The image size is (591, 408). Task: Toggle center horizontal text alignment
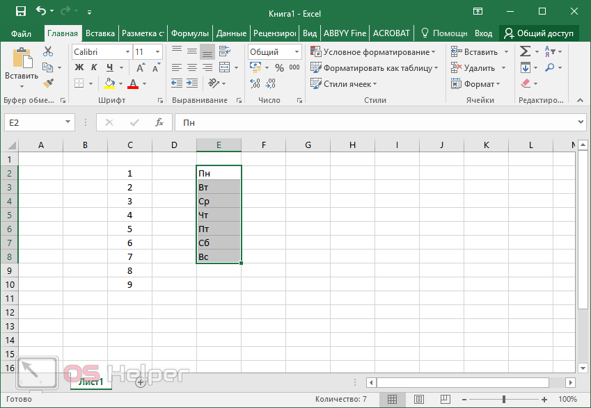pos(192,67)
